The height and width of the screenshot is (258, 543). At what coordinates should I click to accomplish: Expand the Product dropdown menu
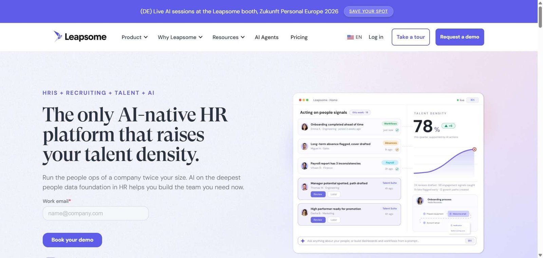pos(134,37)
